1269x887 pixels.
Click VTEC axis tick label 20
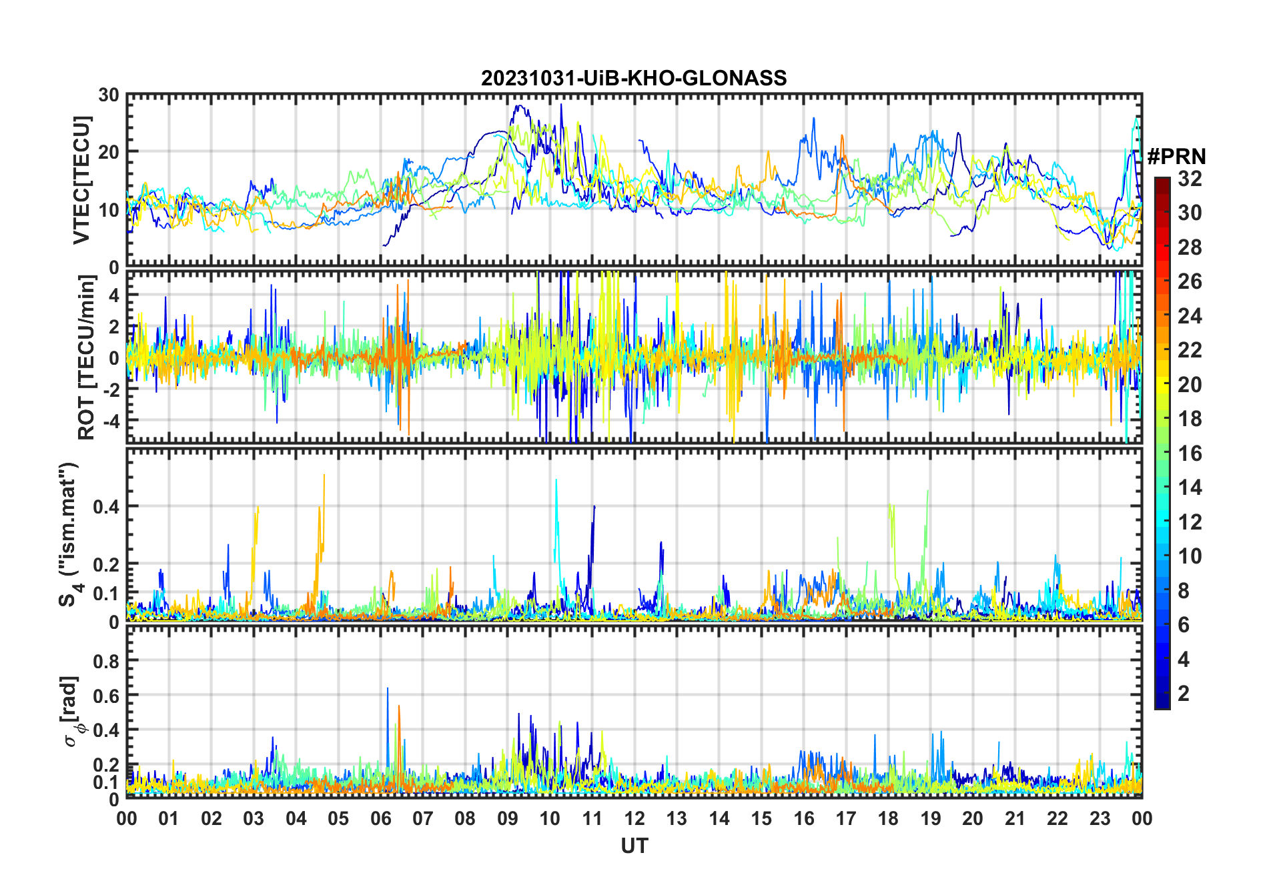(x=109, y=153)
